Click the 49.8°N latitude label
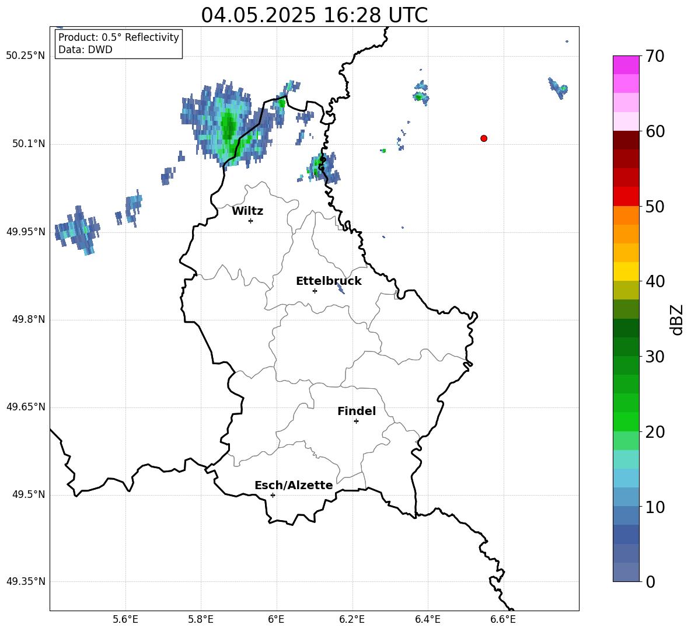This screenshot has height=631, width=691. tap(29, 319)
